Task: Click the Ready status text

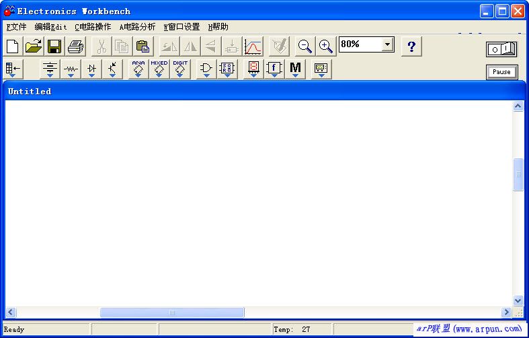Action: pyautogui.click(x=14, y=329)
